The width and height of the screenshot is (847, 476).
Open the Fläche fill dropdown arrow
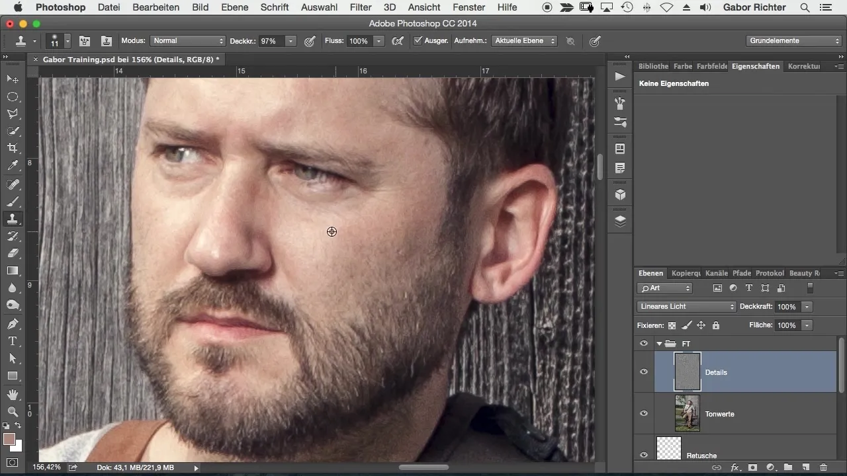pos(807,325)
